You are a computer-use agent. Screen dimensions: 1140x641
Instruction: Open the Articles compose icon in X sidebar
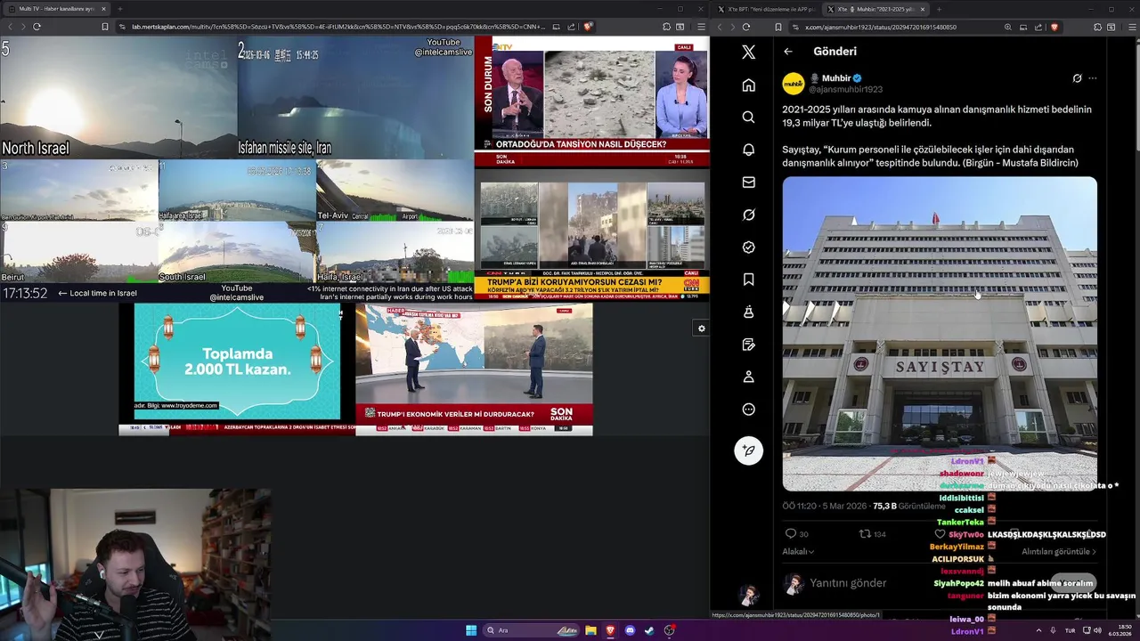748,345
